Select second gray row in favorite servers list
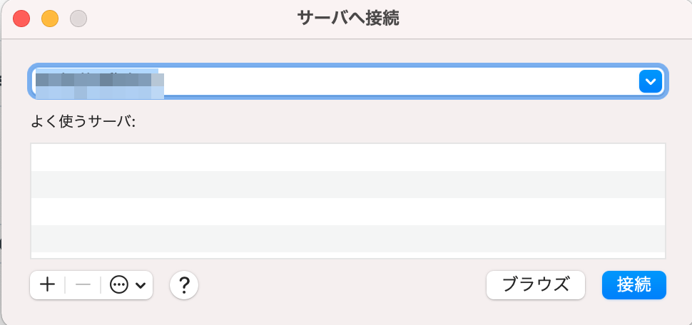The height and width of the screenshot is (325, 692). point(348,185)
